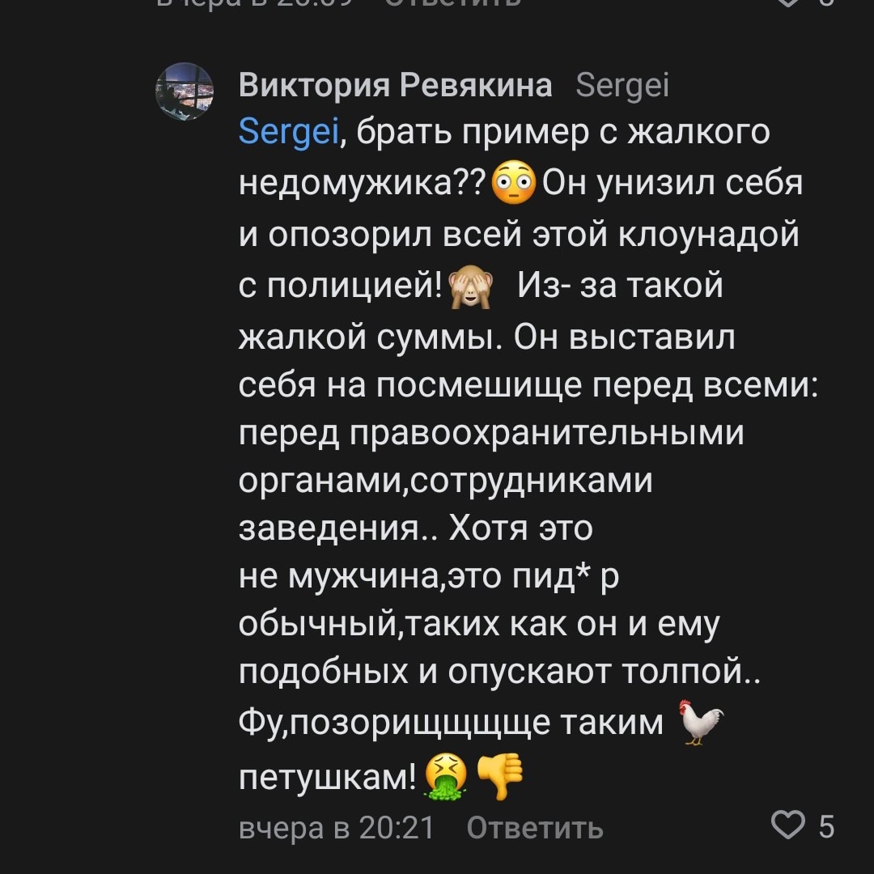874x874 pixels.
Task: Open the blue Sergei mention link
Action: (289, 132)
